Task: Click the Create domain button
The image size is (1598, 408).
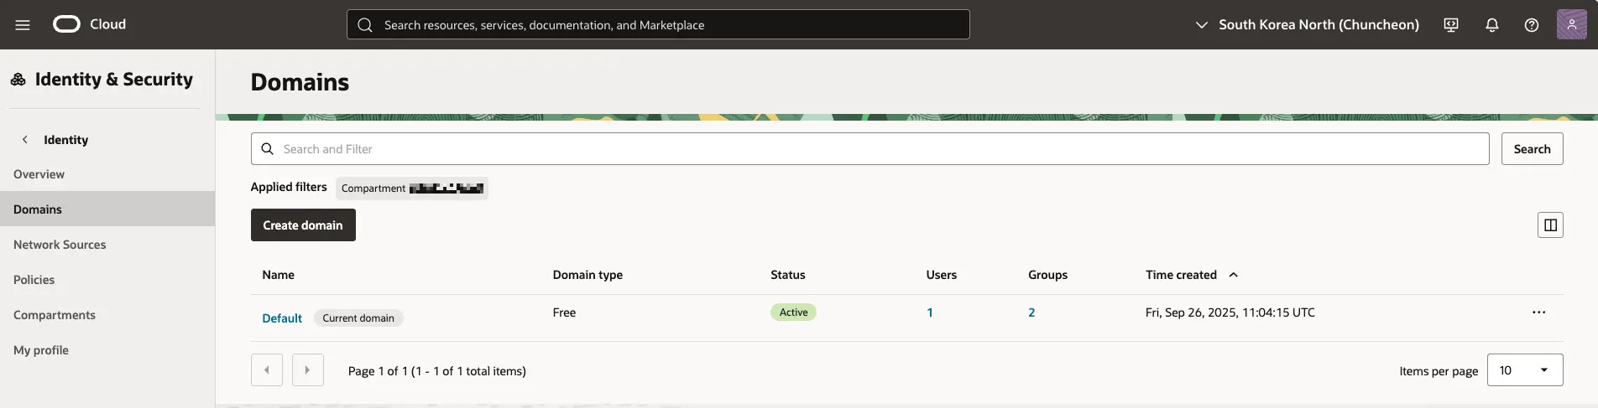Action: pos(303,225)
